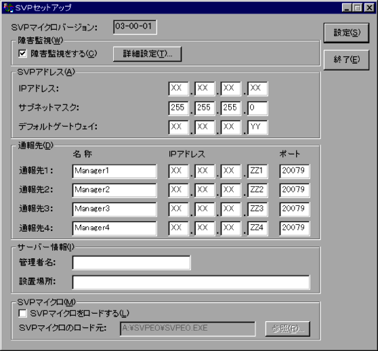The image size is (378, 351).
Task: Open the 詳細設定(T)... dialog
Action: (x=147, y=54)
